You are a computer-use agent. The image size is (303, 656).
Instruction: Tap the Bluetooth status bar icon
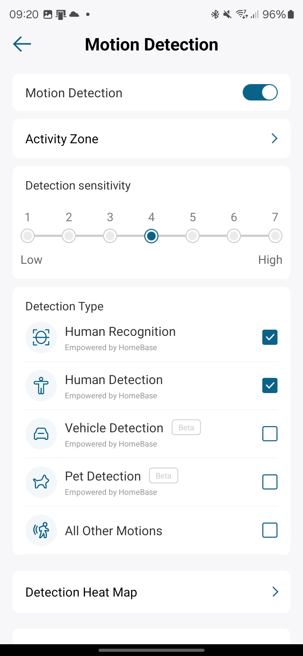coord(215,14)
